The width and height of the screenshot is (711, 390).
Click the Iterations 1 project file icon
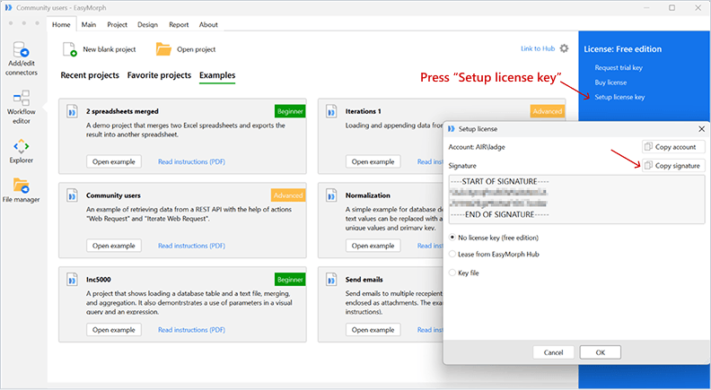(x=331, y=111)
